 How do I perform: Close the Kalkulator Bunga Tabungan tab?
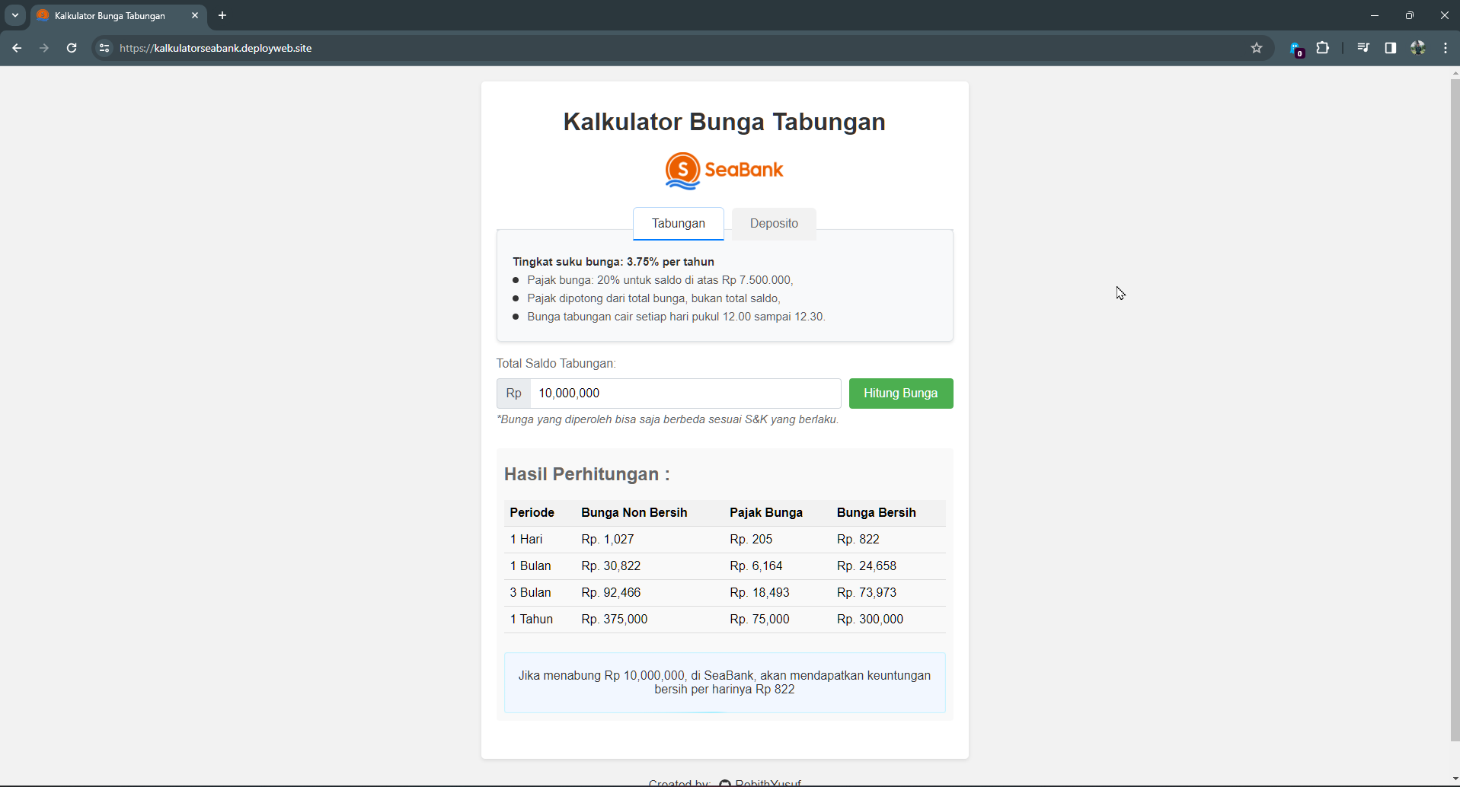click(x=195, y=15)
